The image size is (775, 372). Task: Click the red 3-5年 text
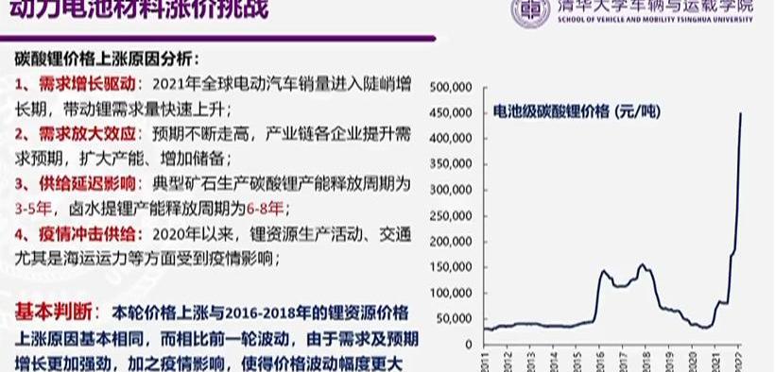click(34, 209)
